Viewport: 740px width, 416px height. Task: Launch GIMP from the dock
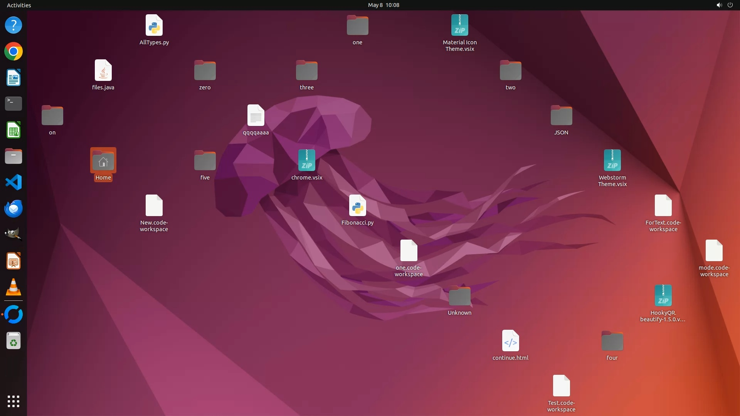click(x=13, y=234)
